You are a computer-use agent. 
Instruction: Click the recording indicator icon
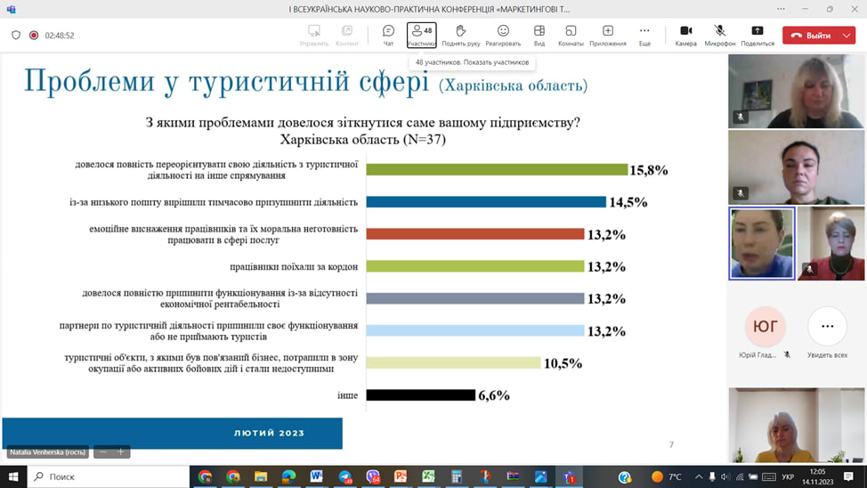point(34,36)
